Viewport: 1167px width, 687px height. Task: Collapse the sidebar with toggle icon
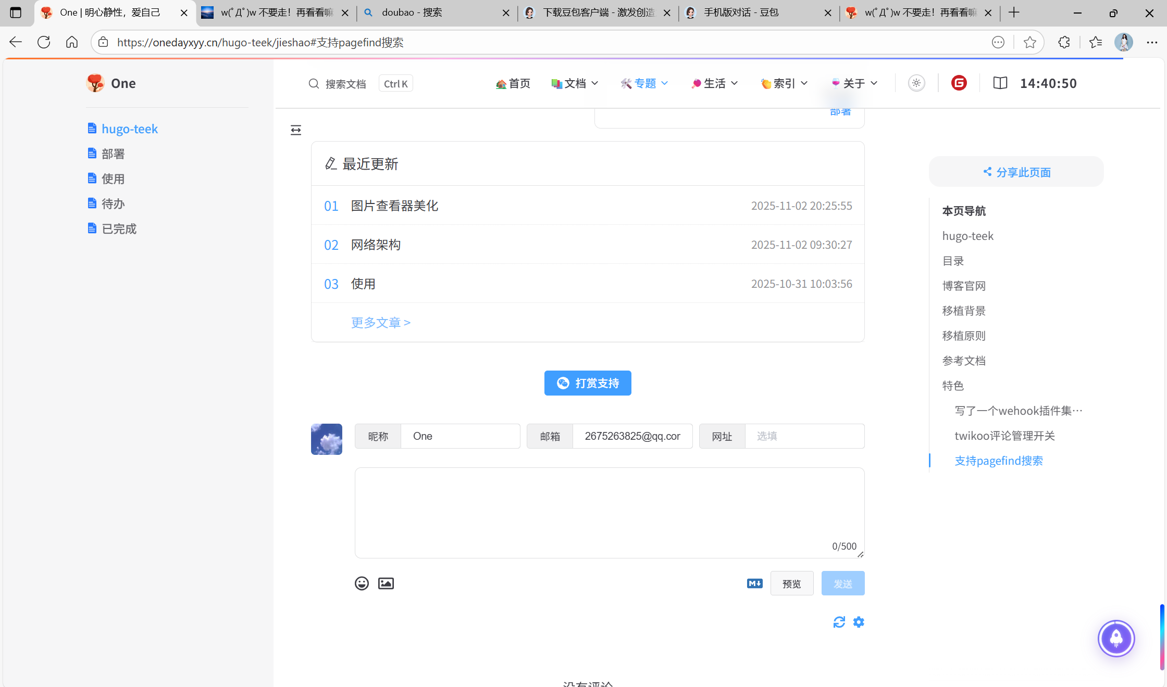click(x=296, y=130)
